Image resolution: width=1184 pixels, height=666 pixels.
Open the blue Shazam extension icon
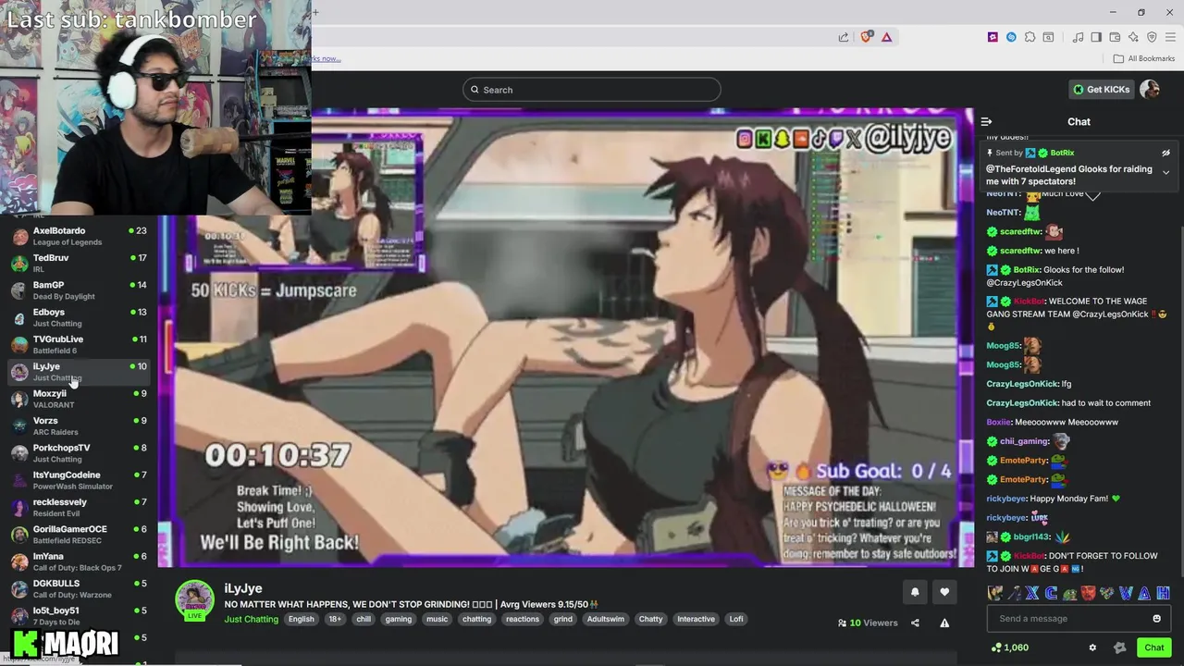[x=1011, y=37]
